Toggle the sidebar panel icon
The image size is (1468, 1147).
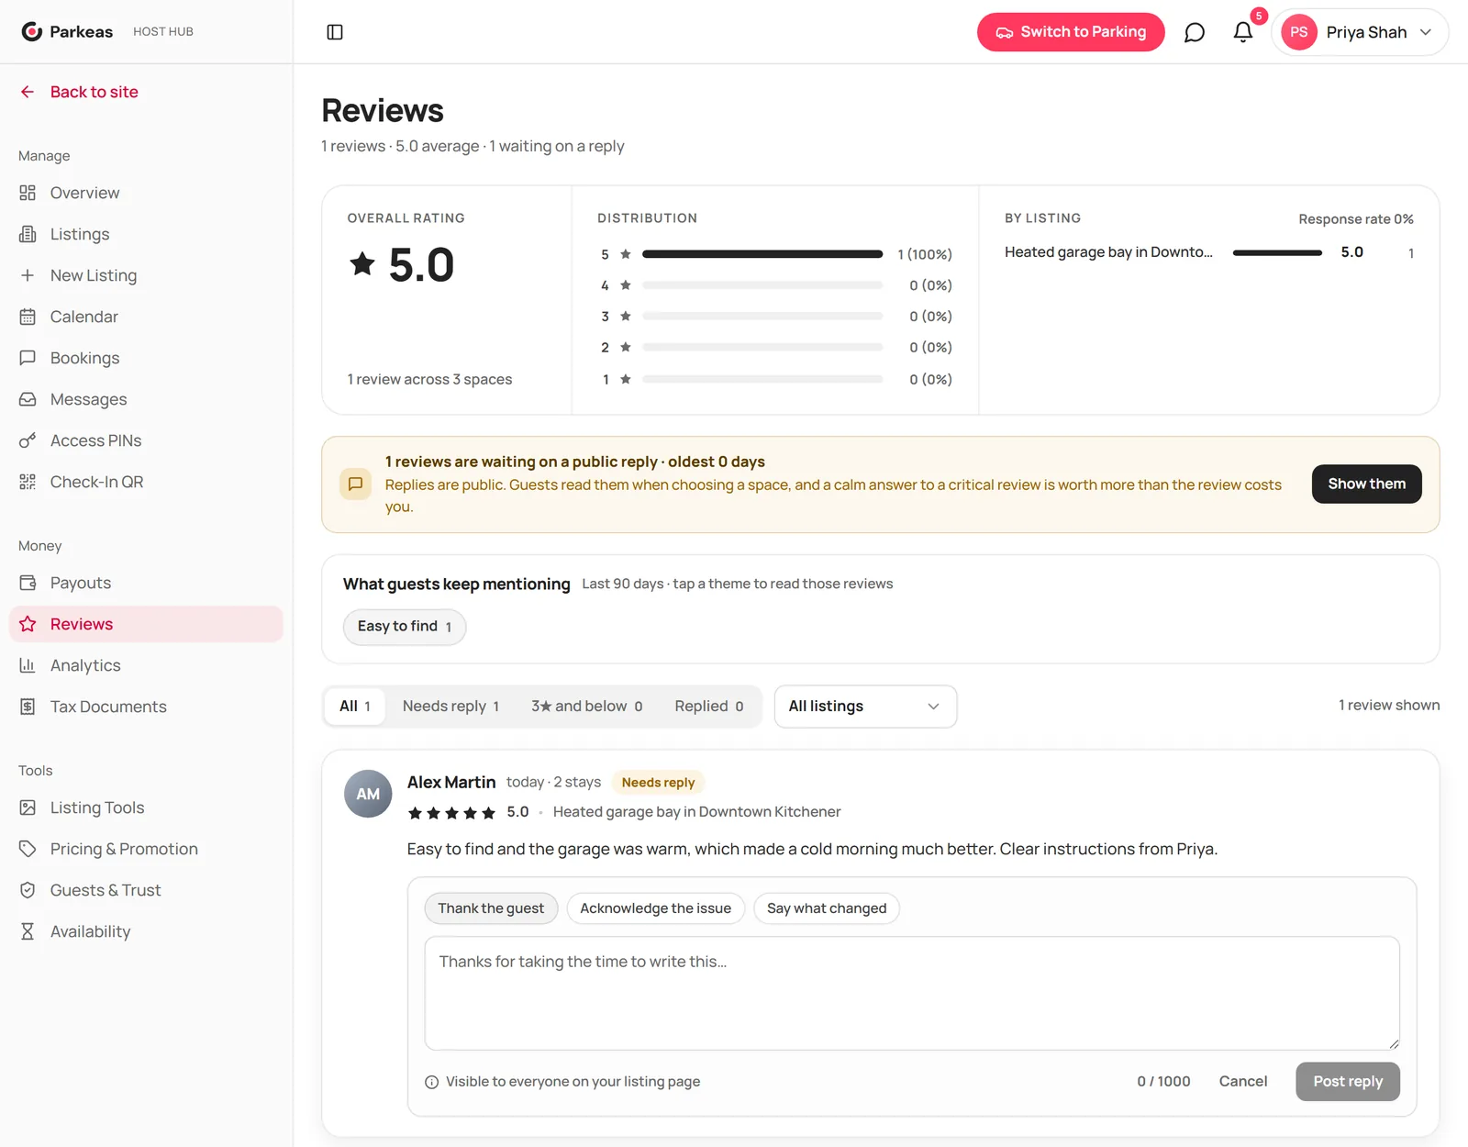(335, 32)
